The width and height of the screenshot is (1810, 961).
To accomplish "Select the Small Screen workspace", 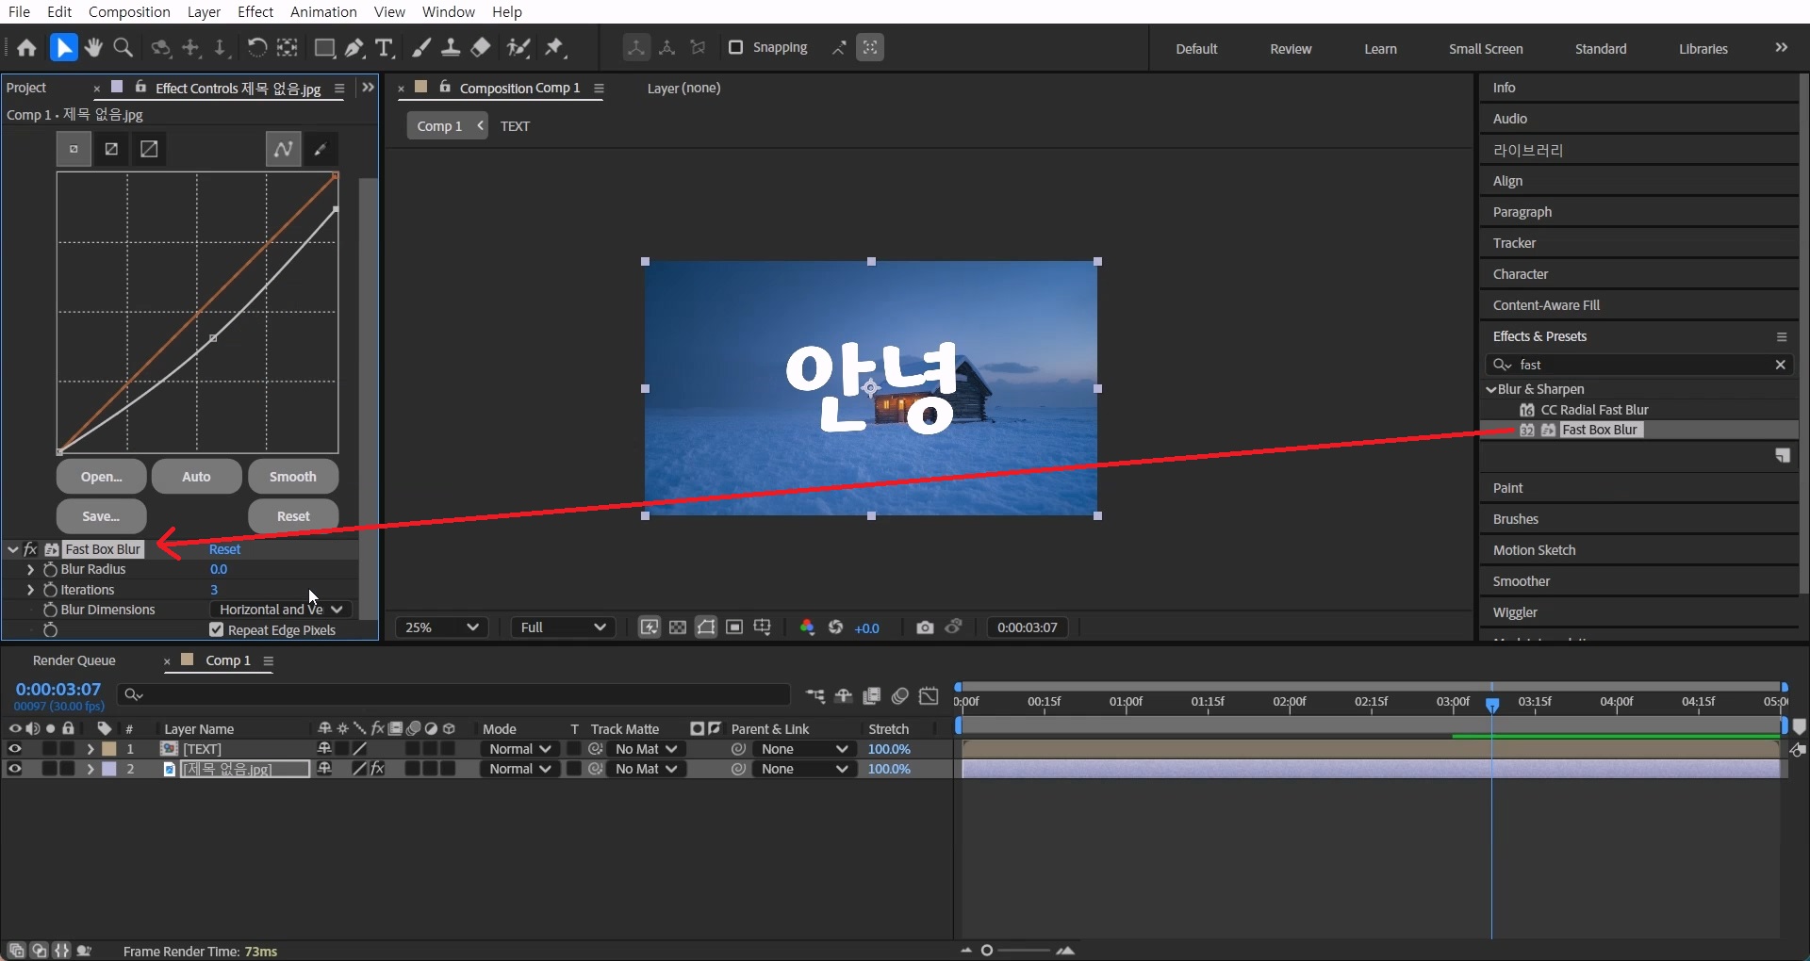I will (x=1486, y=49).
